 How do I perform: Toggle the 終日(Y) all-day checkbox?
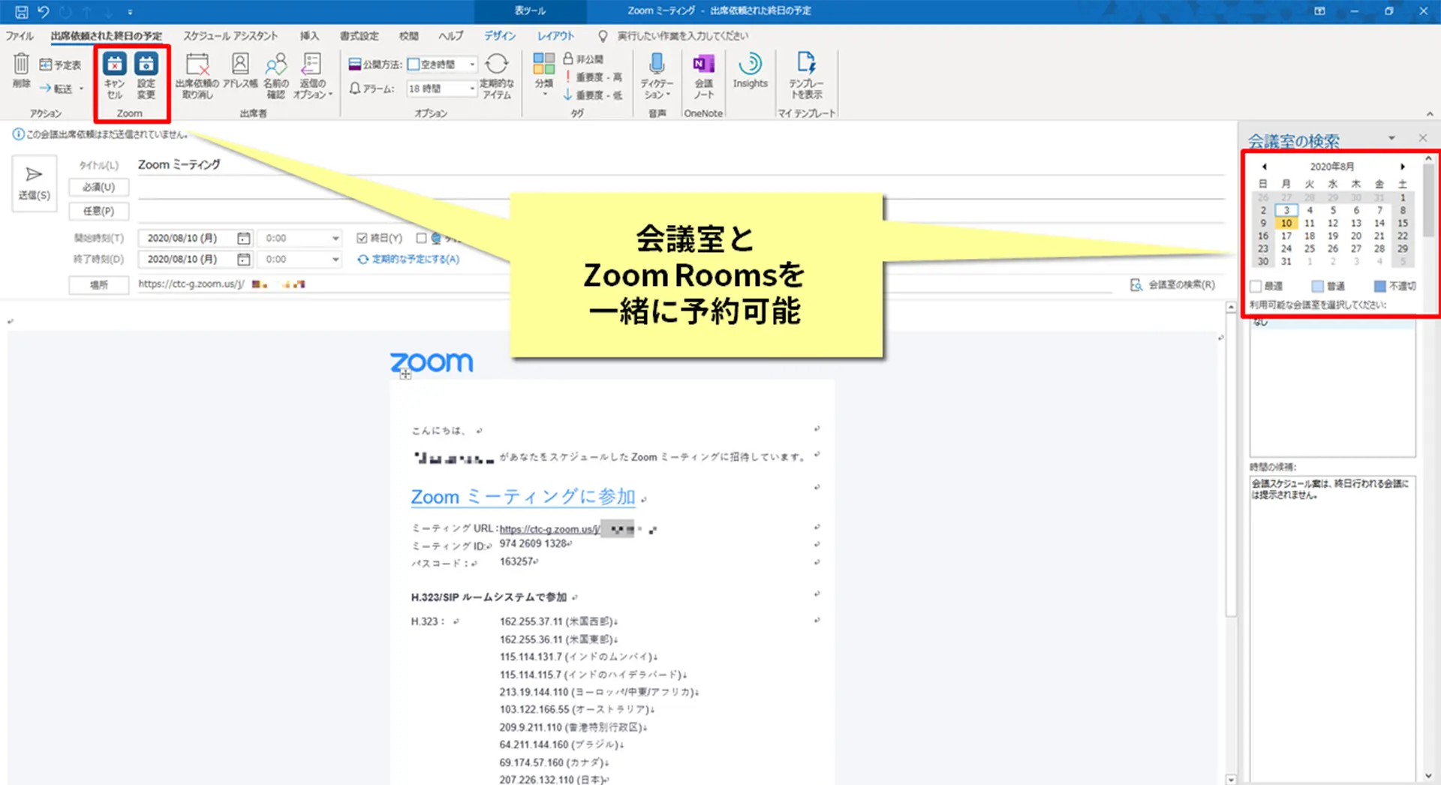[x=362, y=238]
